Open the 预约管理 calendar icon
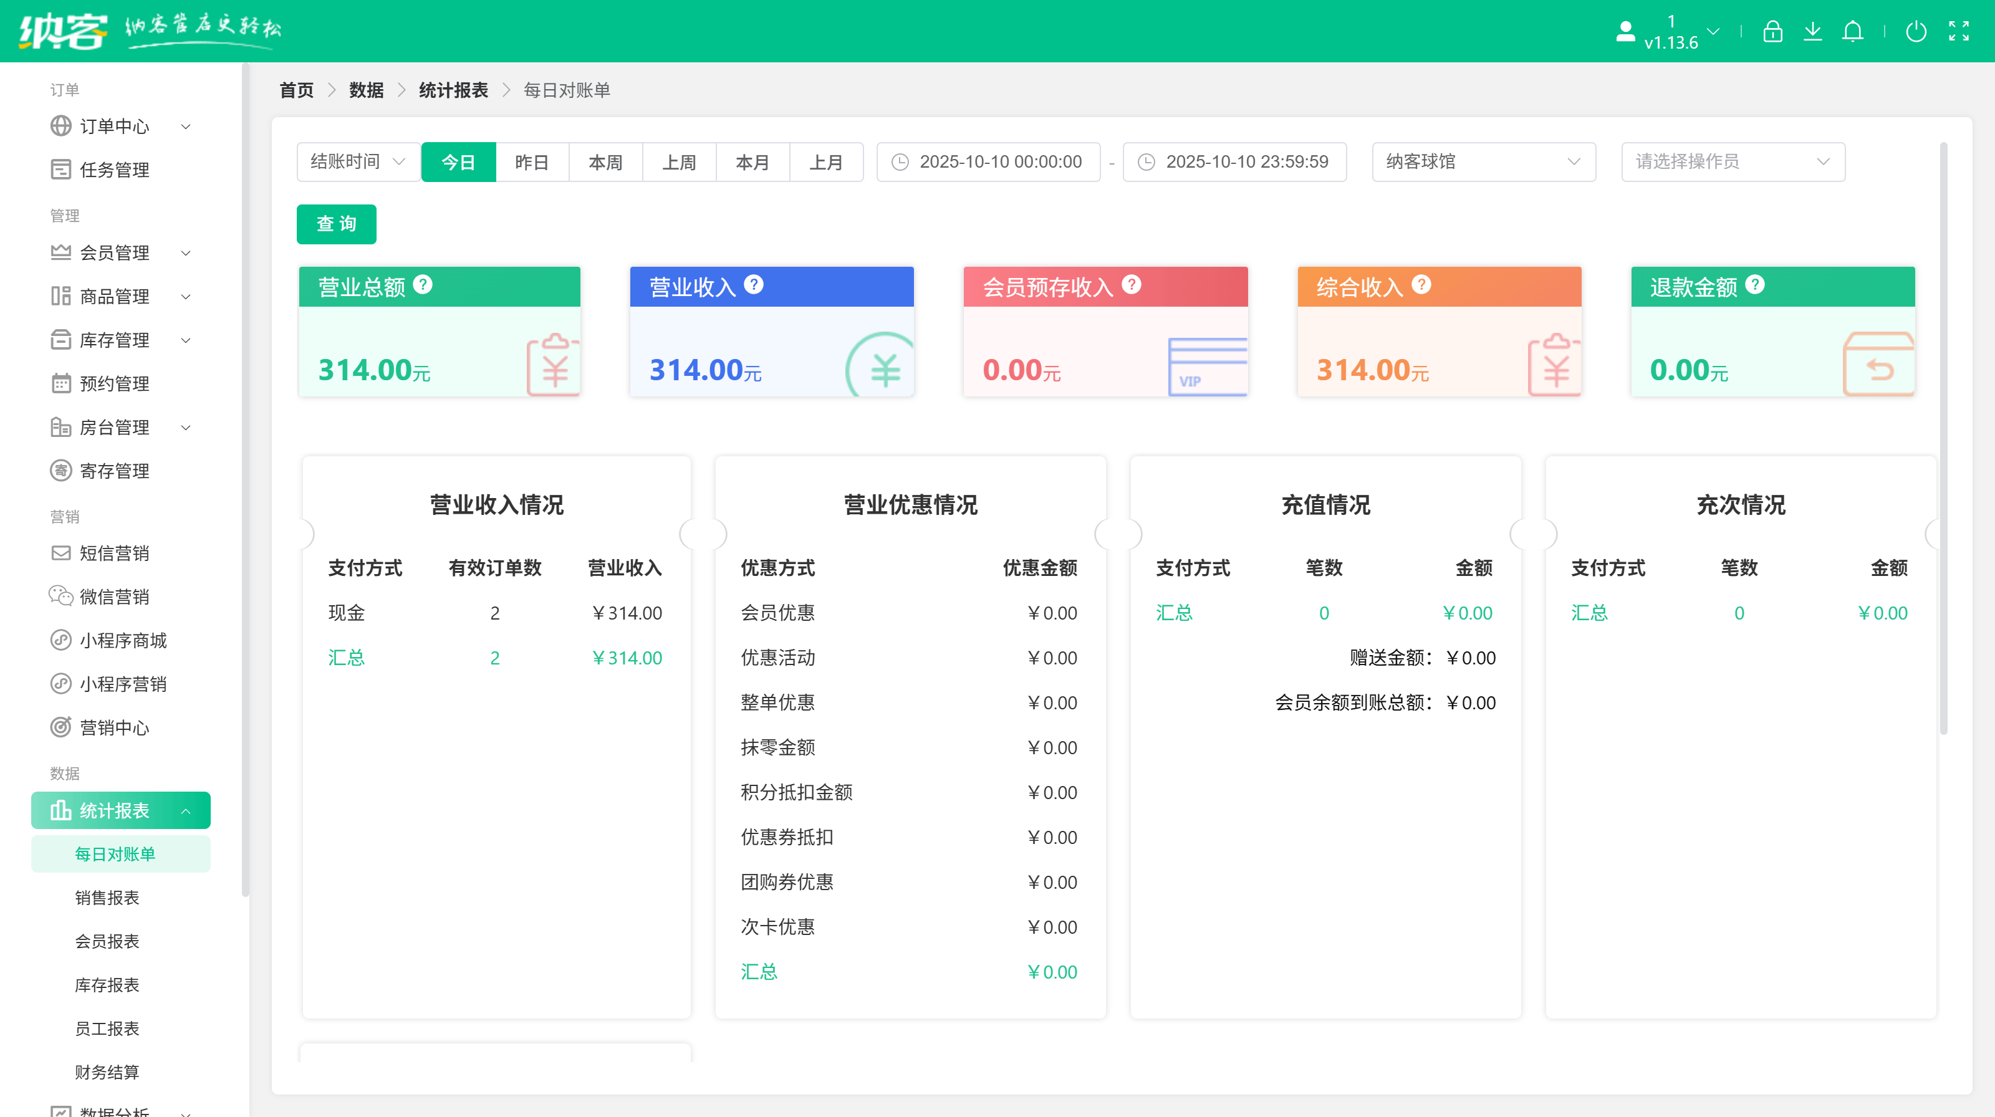The image size is (1995, 1117). (x=61, y=383)
